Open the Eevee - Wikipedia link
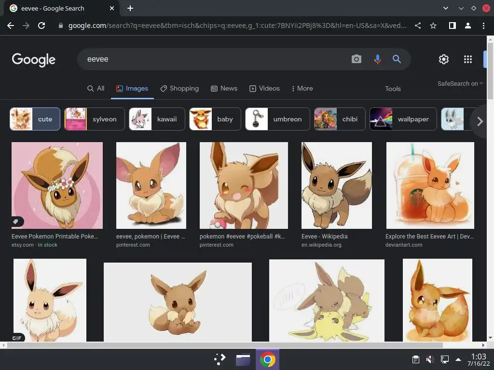This screenshot has width=494, height=370. [x=325, y=236]
